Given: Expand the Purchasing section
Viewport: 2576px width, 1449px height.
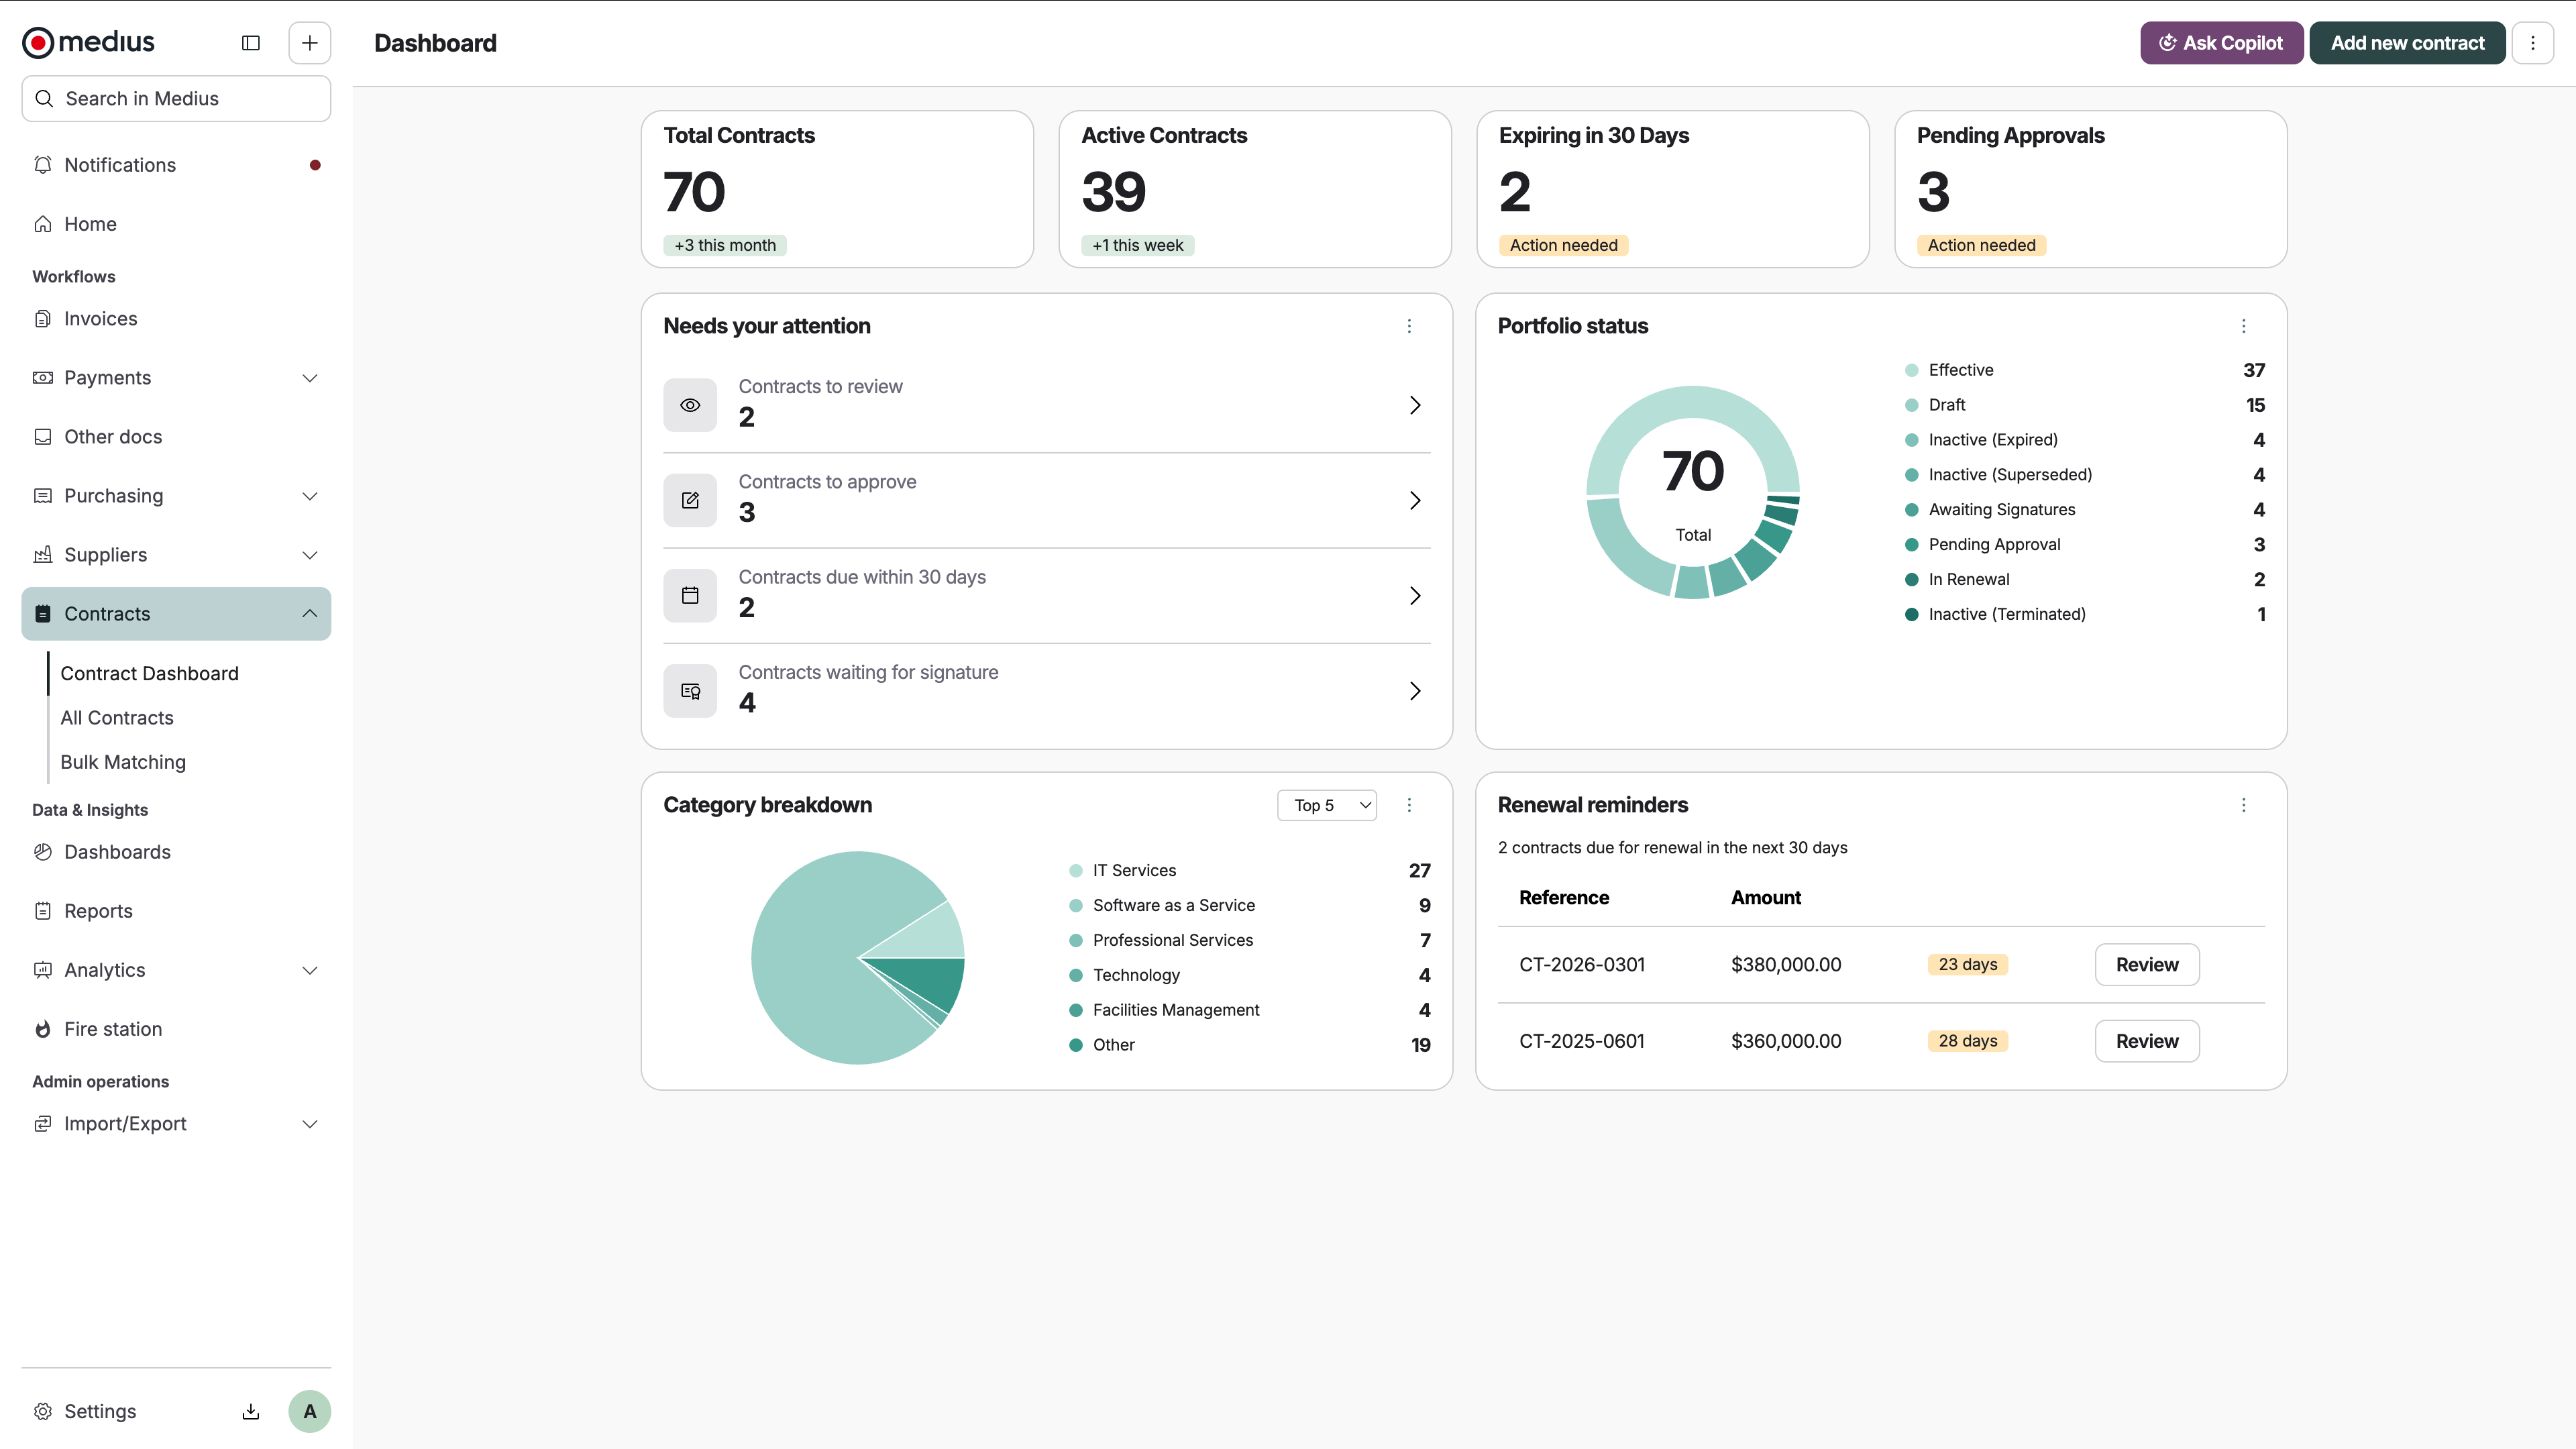Looking at the screenshot, I should tap(310, 496).
